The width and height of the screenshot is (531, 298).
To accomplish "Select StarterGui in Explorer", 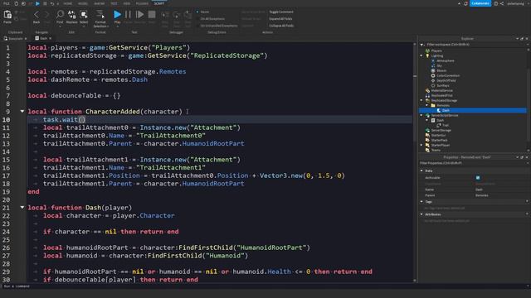I will (x=439, y=135).
